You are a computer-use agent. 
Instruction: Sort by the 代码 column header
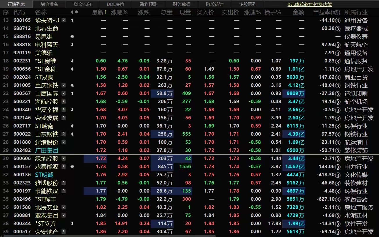click(x=19, y=12)
